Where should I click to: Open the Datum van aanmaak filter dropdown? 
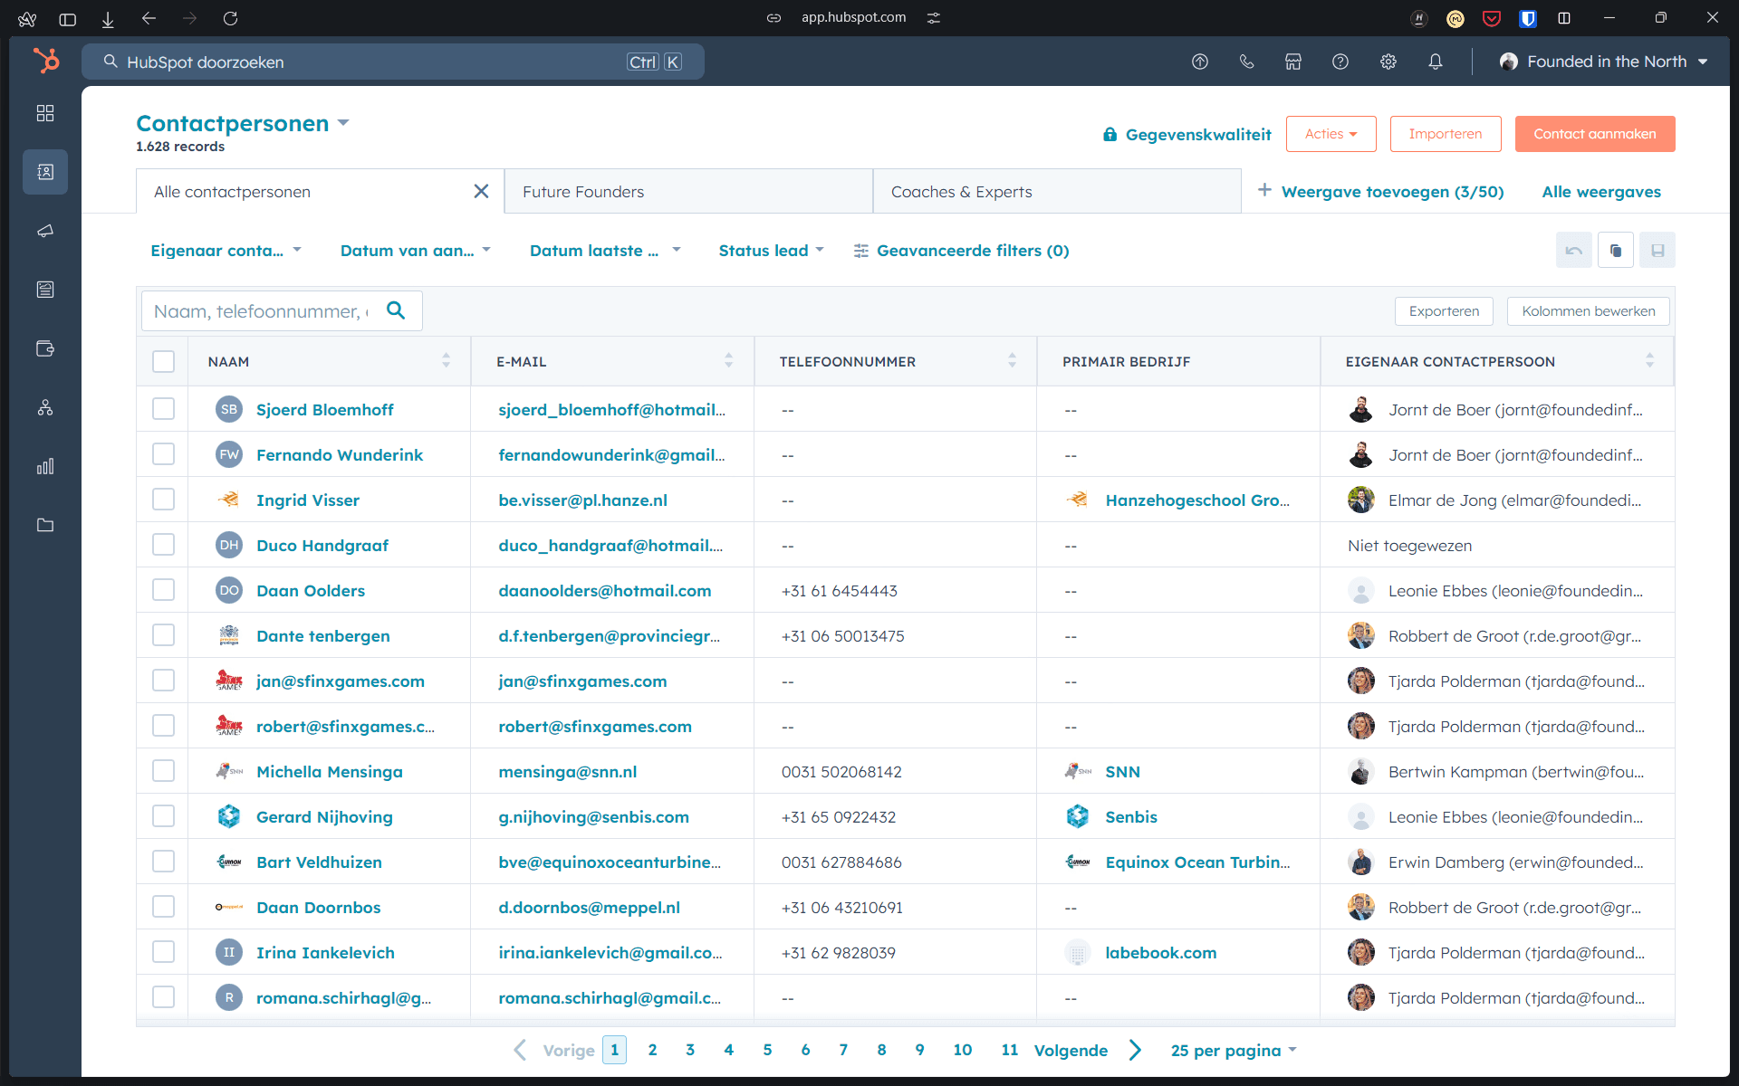tap(415, 251)
